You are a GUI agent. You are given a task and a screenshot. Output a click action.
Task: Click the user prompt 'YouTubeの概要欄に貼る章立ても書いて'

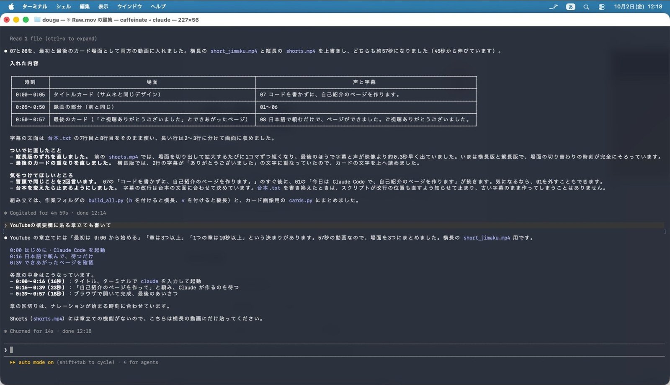(x=60, y=225)
